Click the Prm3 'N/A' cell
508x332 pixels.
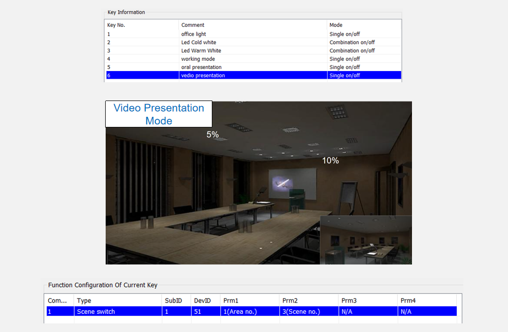pyautogui.click(x=368, y=312)
